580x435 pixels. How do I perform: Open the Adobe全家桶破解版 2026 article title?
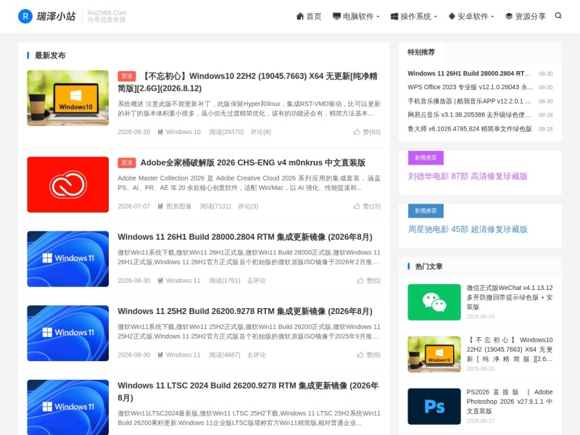[252, 162]
